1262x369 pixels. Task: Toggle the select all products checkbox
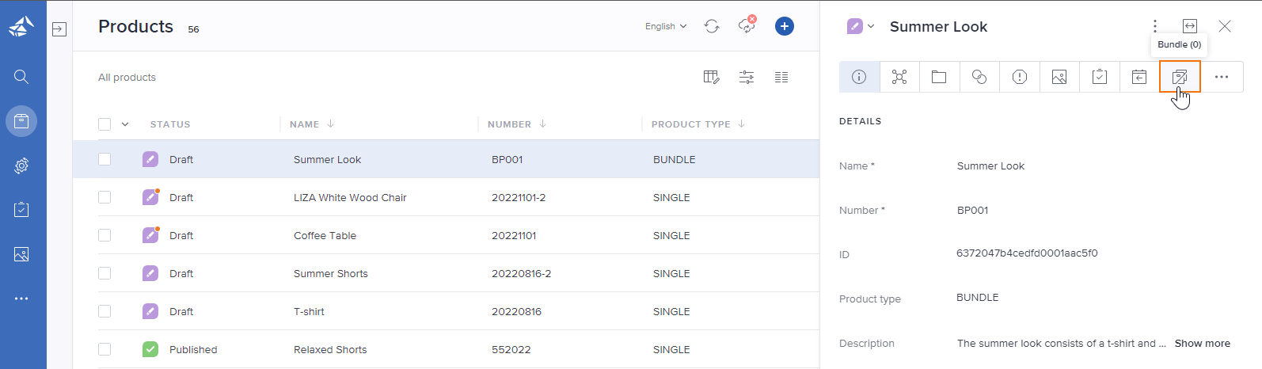point(105,124)
